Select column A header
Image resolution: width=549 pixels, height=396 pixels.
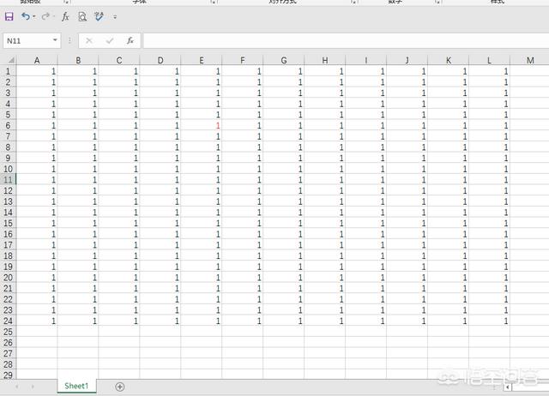[x=37, y=60]
